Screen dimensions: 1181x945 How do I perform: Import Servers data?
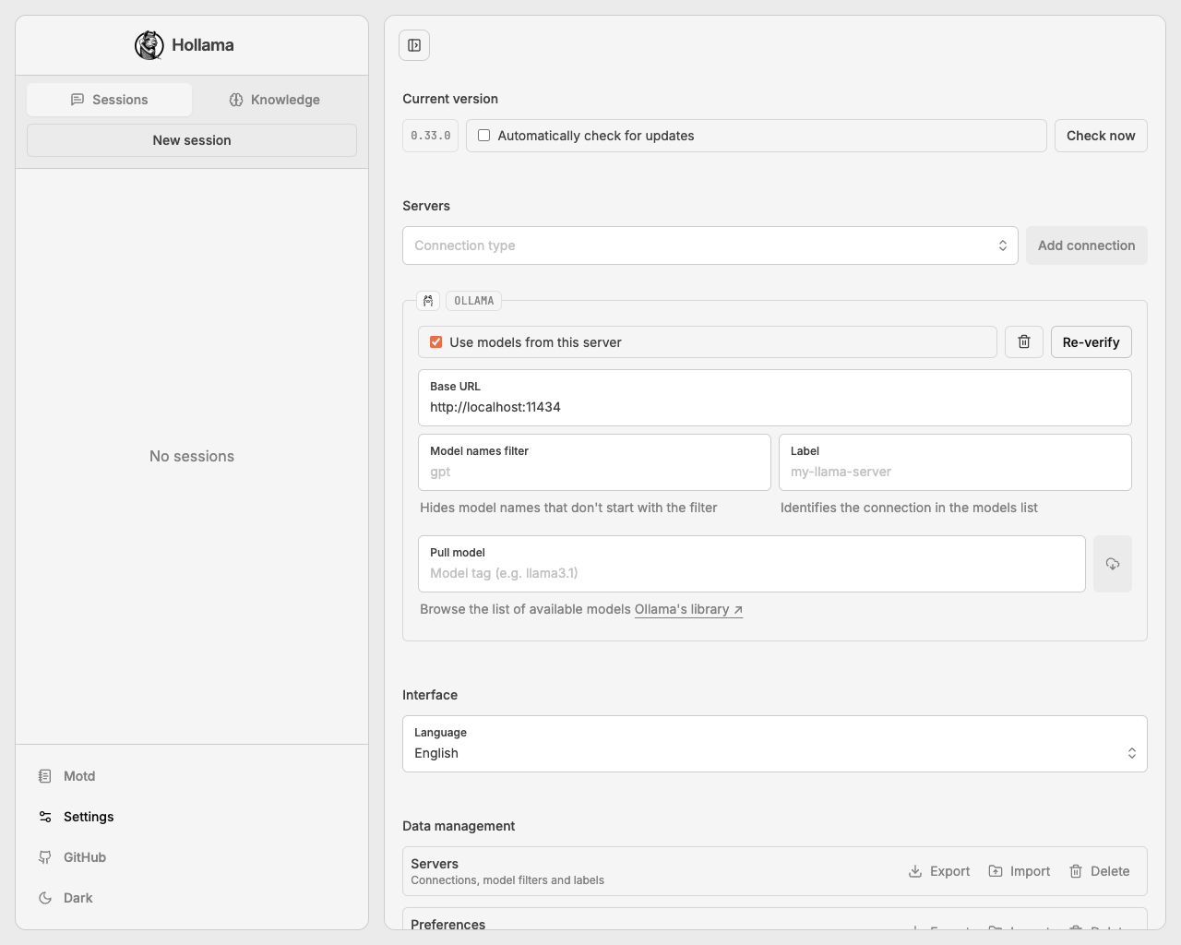point(1020,871)
